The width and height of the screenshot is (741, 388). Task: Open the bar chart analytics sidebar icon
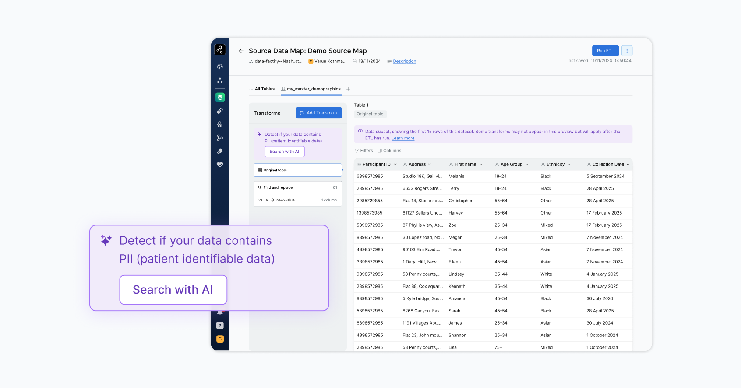click(x=220, y=125)
